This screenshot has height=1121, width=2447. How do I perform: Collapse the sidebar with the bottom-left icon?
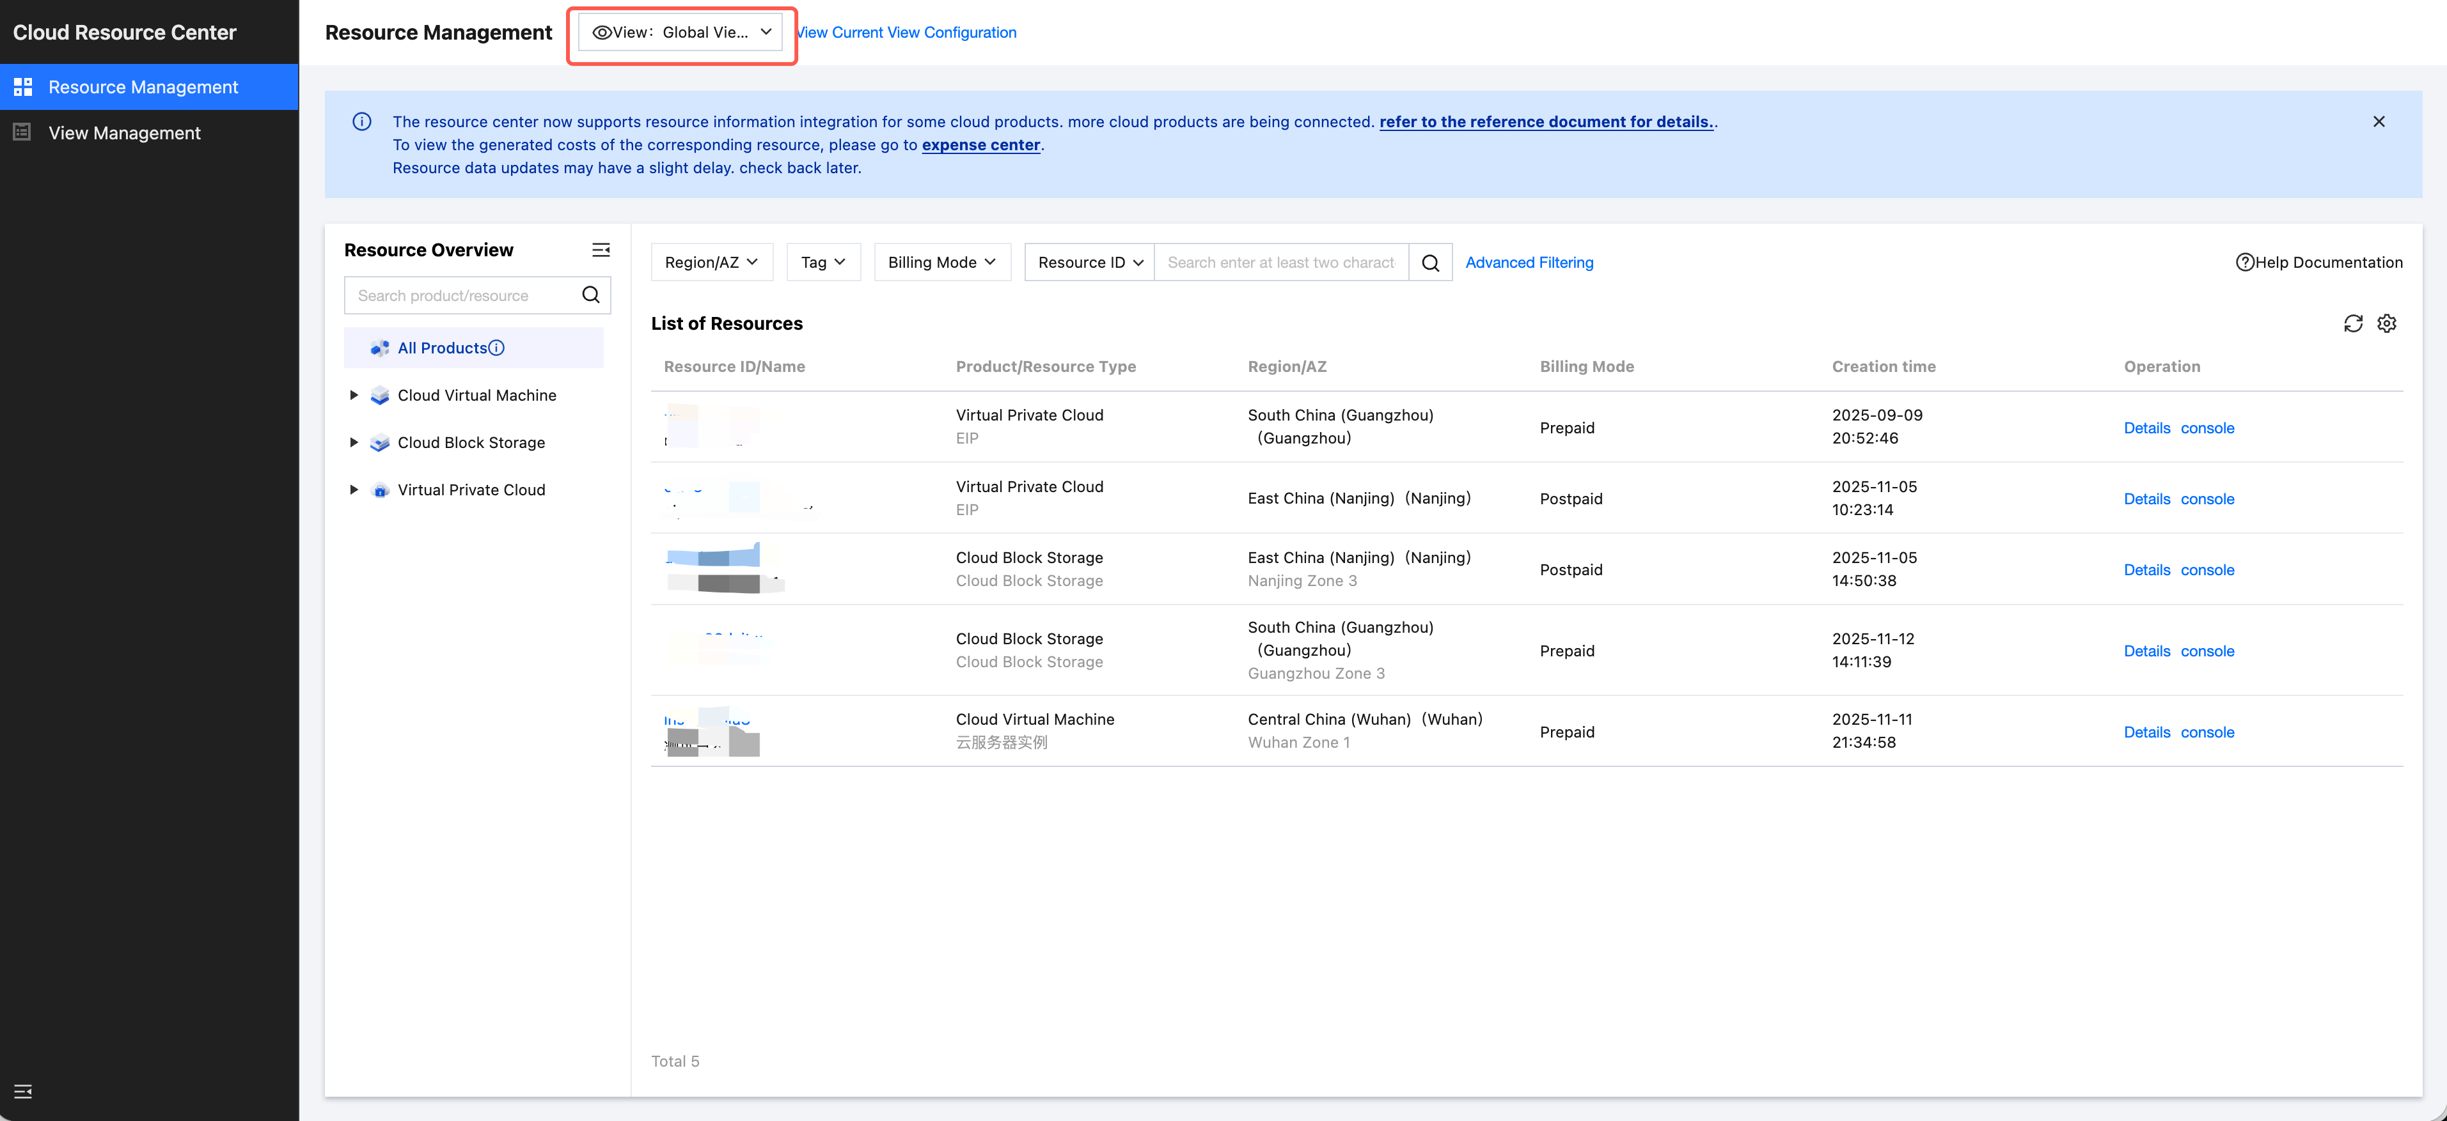tap(23, 1090)
